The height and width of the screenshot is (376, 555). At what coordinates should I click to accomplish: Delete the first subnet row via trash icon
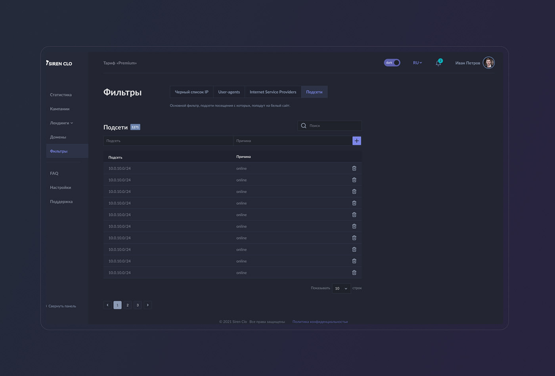354,168
